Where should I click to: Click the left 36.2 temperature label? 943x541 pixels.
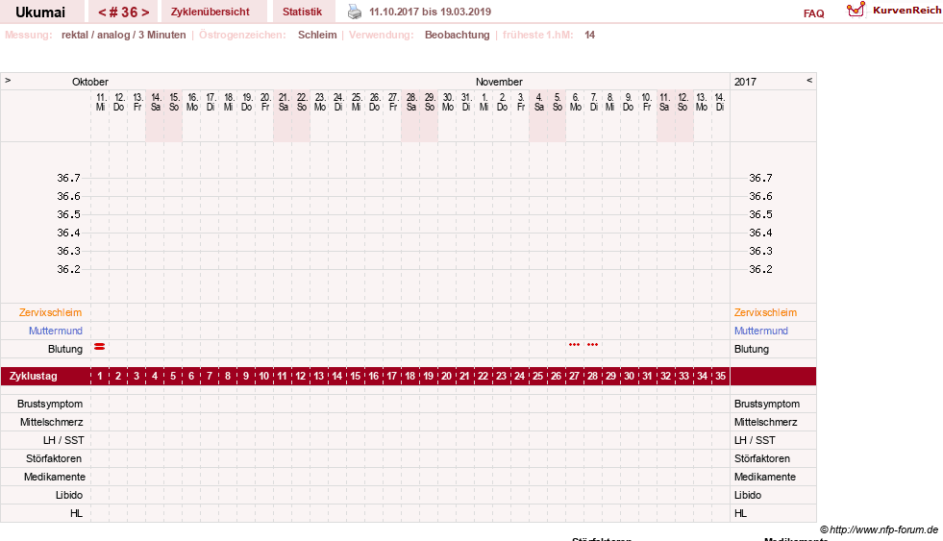coord(68,269)
